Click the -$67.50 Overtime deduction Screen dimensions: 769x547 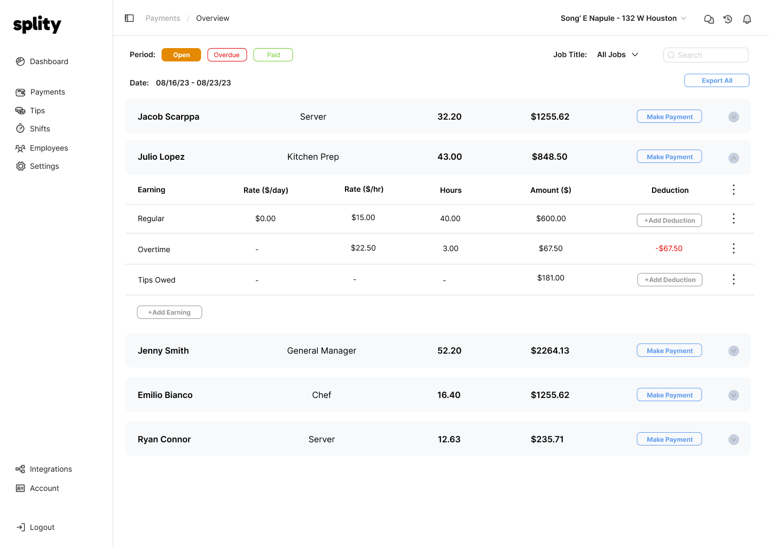669,248
